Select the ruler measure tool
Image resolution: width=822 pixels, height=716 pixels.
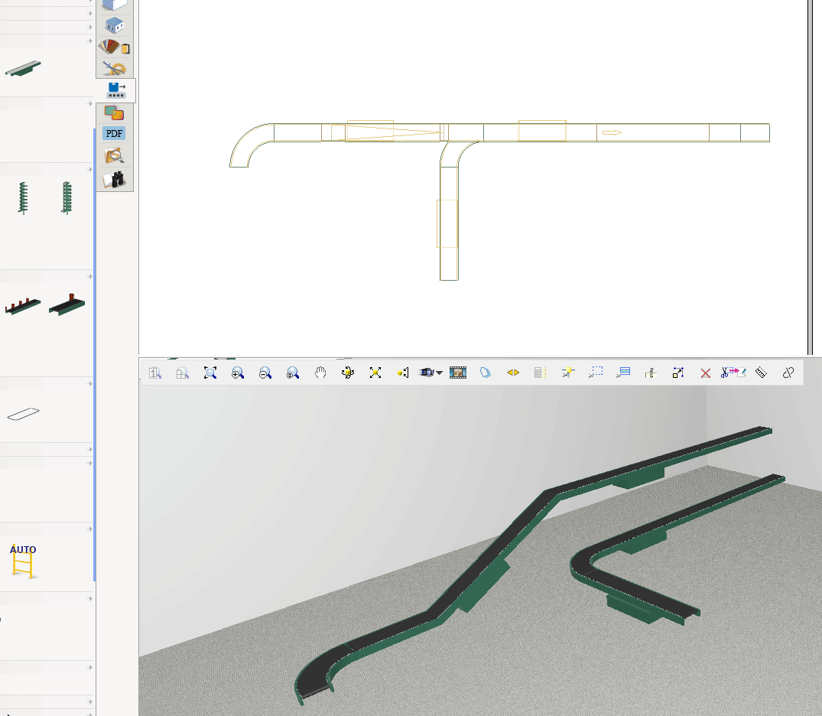pyautogui.click(x=761, y=373)
